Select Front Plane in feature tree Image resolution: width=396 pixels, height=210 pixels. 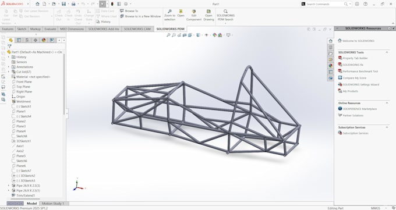22,82
